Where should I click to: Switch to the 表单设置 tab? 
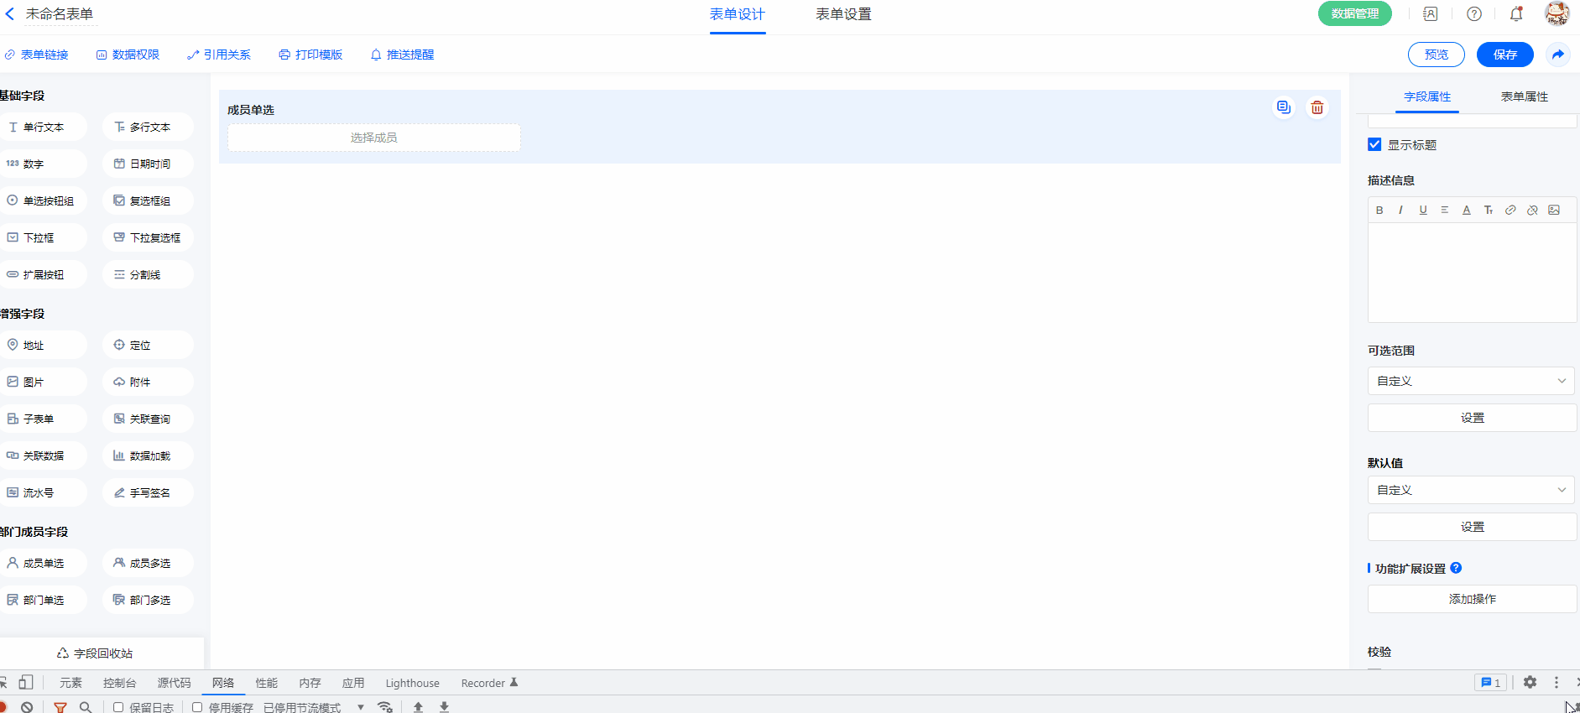point(843,14)
